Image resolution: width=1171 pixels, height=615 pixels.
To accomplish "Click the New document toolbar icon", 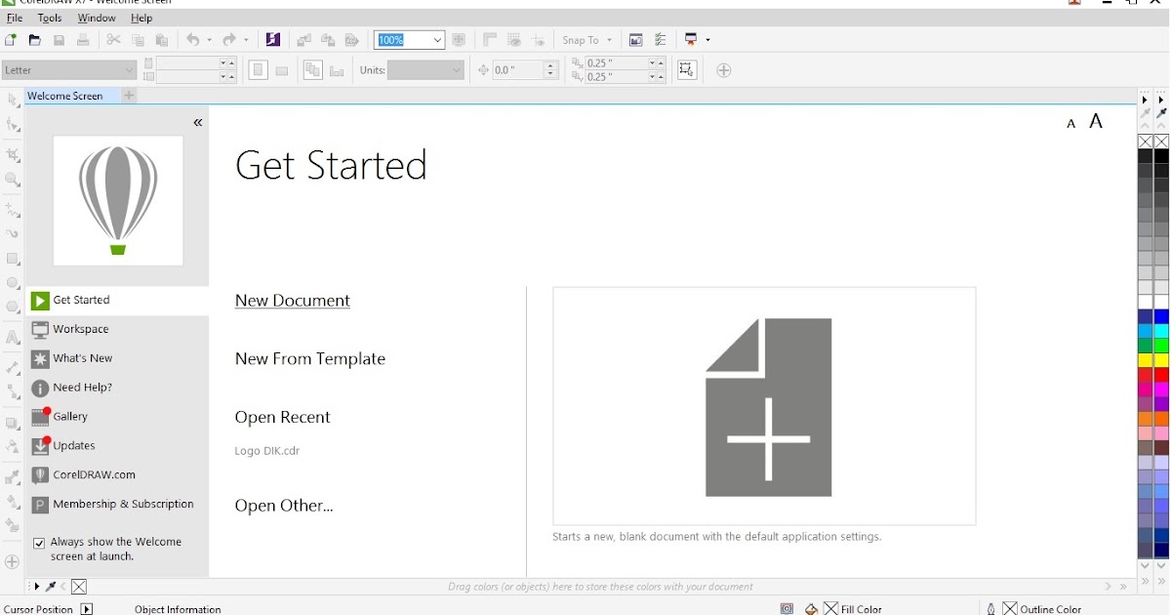I will tap(11, 40).
